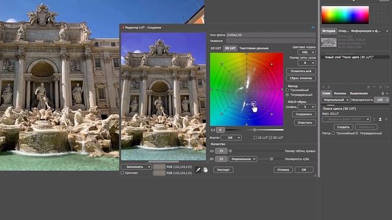Click the title input field
This screenshot has width=392, height=220.
click(271, 41)
